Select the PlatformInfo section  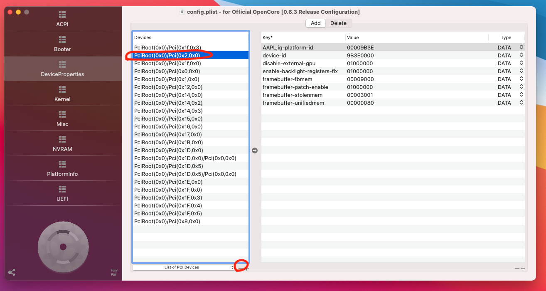[x=62, y=169]
